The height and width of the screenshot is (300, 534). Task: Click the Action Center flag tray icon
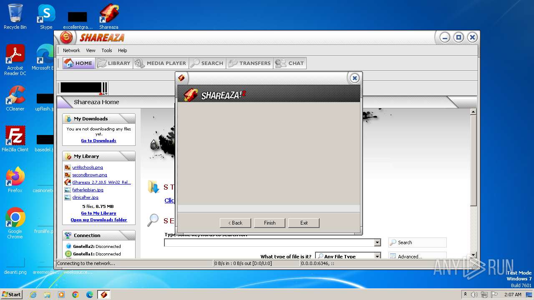(x=494, y=295)
